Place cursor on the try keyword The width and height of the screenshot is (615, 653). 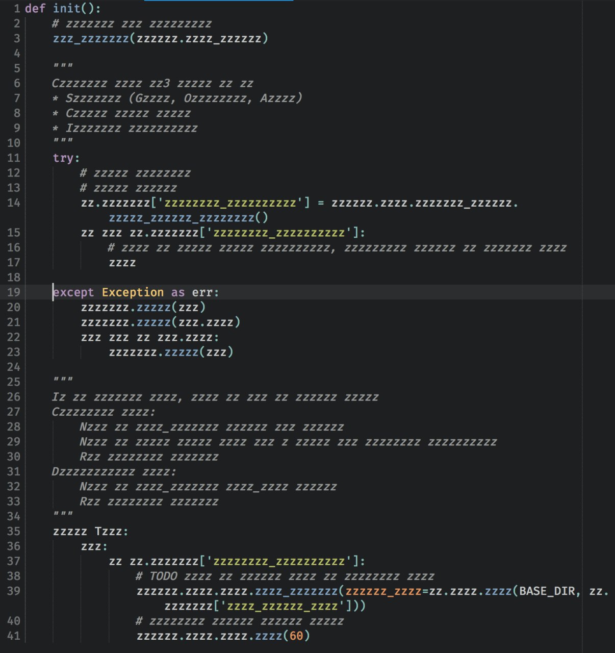tap(63, 158)
